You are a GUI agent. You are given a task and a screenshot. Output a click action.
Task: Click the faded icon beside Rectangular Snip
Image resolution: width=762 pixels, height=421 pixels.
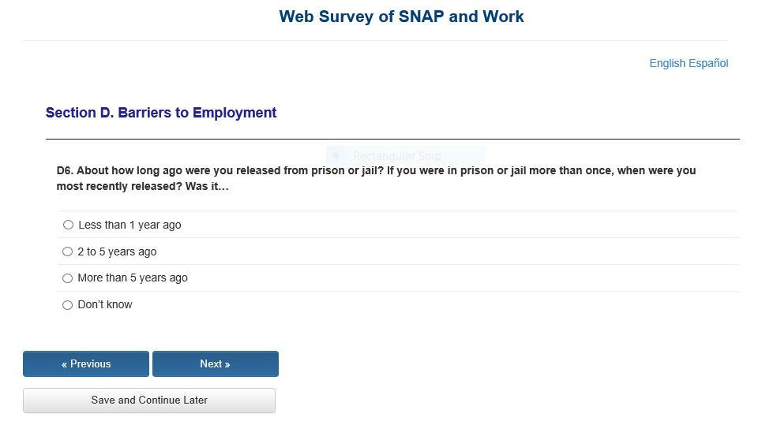click(336, 156)
